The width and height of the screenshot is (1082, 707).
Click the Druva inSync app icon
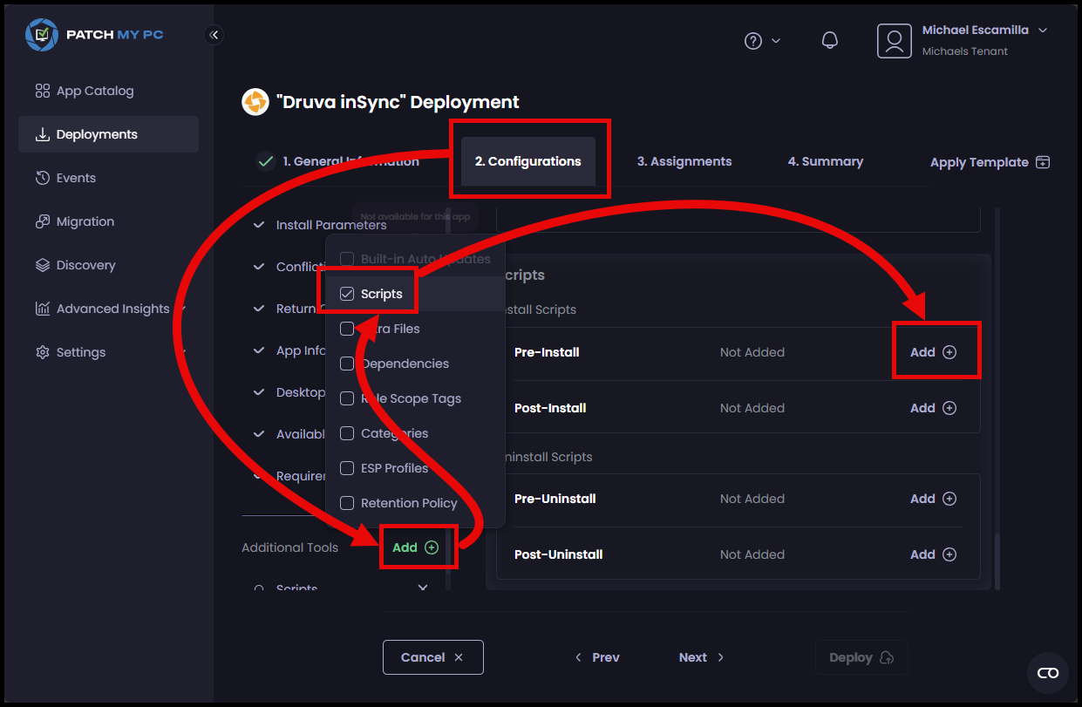(x=255, y=102)
